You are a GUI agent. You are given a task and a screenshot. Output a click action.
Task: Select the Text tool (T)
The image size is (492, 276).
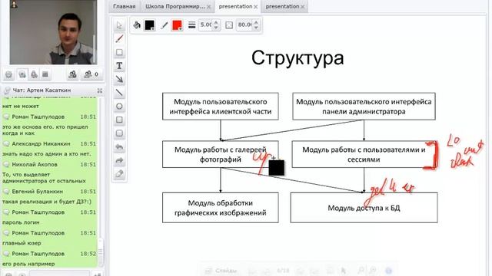click(x=119, y=66)
